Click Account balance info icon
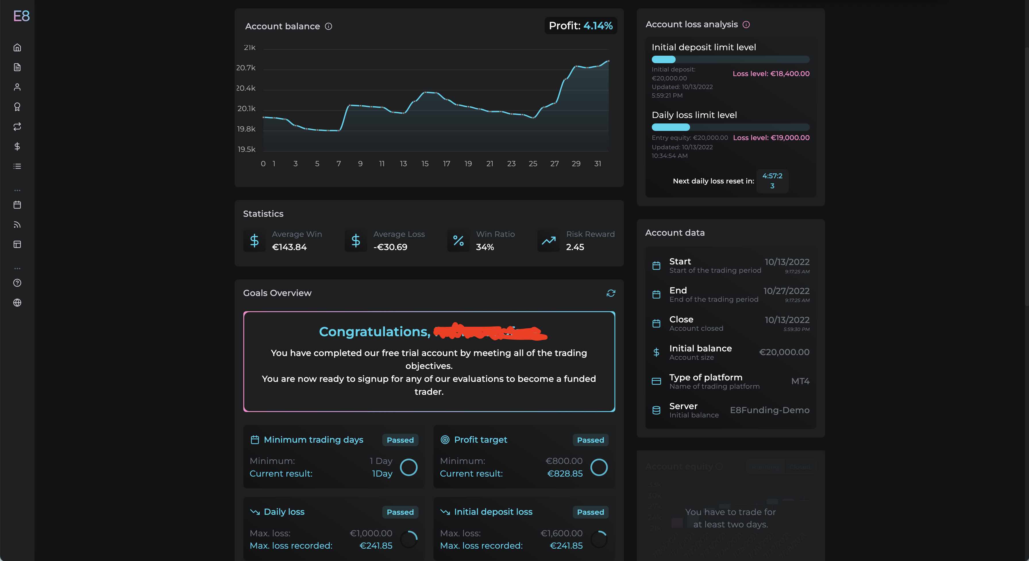 click(328, 26)
